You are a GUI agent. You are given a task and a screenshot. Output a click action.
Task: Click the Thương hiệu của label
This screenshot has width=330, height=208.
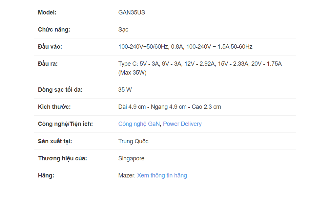pyautogui.click(x=62, y=158)
